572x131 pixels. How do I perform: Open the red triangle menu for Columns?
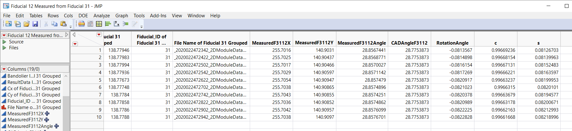pos(4,69)
